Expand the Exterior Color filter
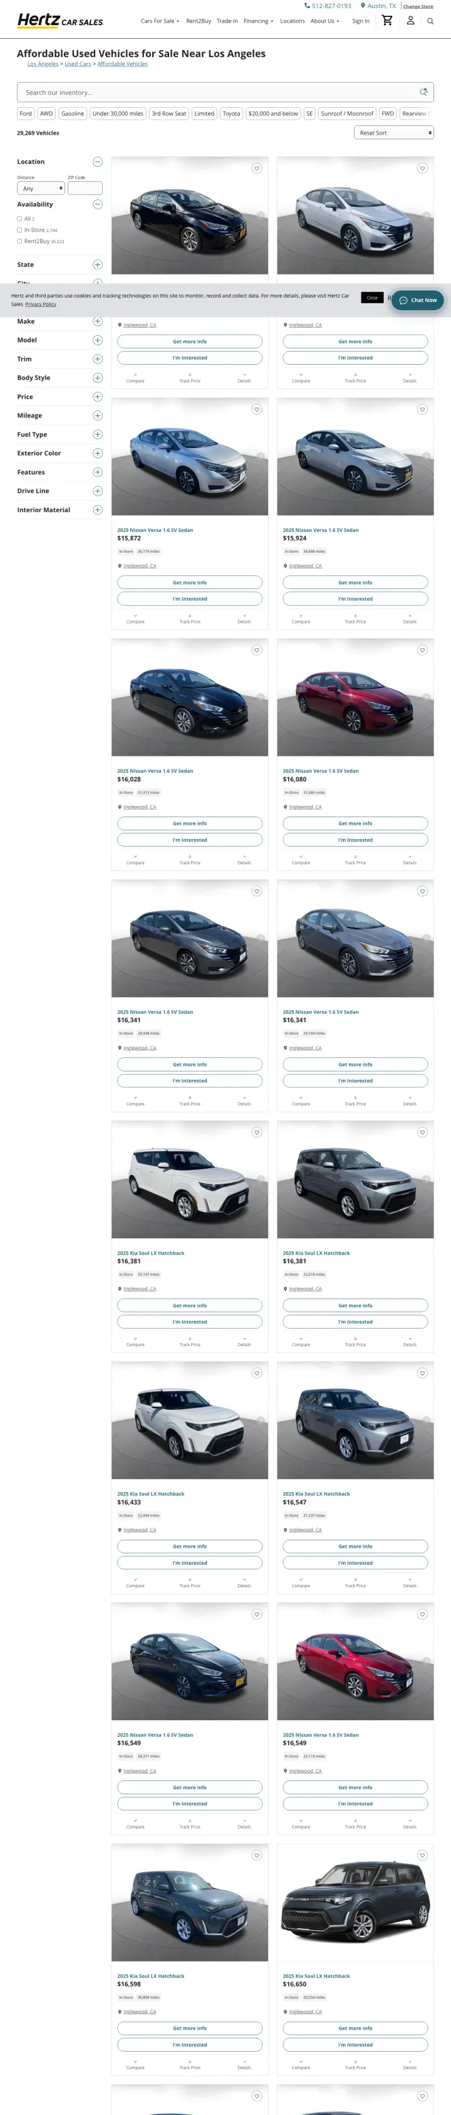451x2115 pixels. [x=98, y=453]
